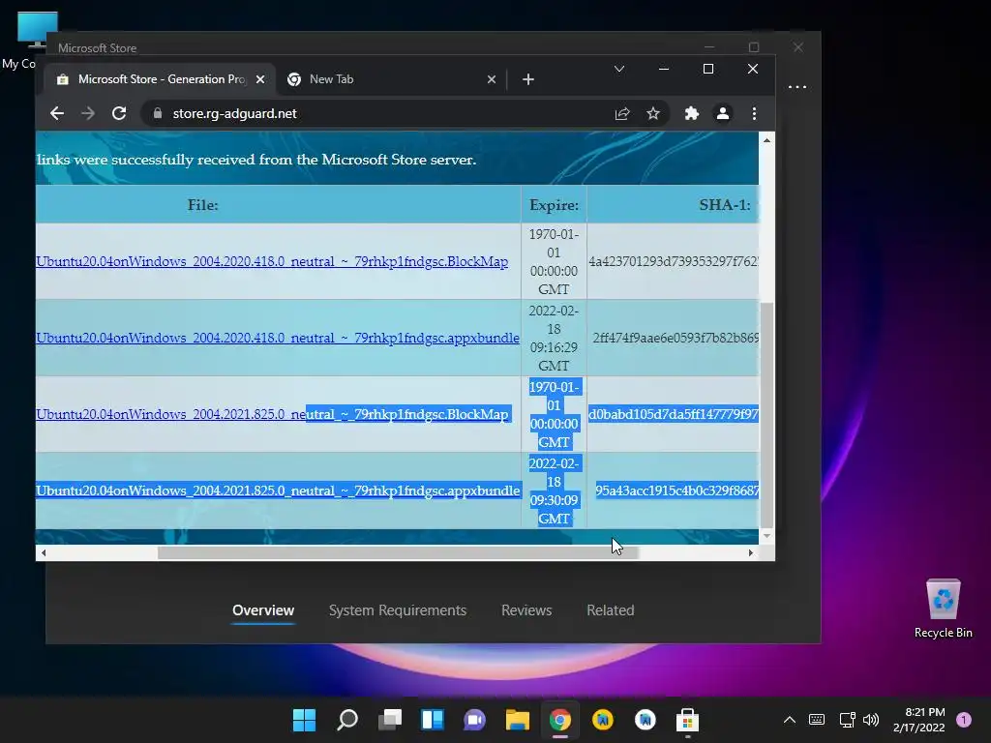Open Task View on the taskbar
991x743 pixels.
click(390, 720)
